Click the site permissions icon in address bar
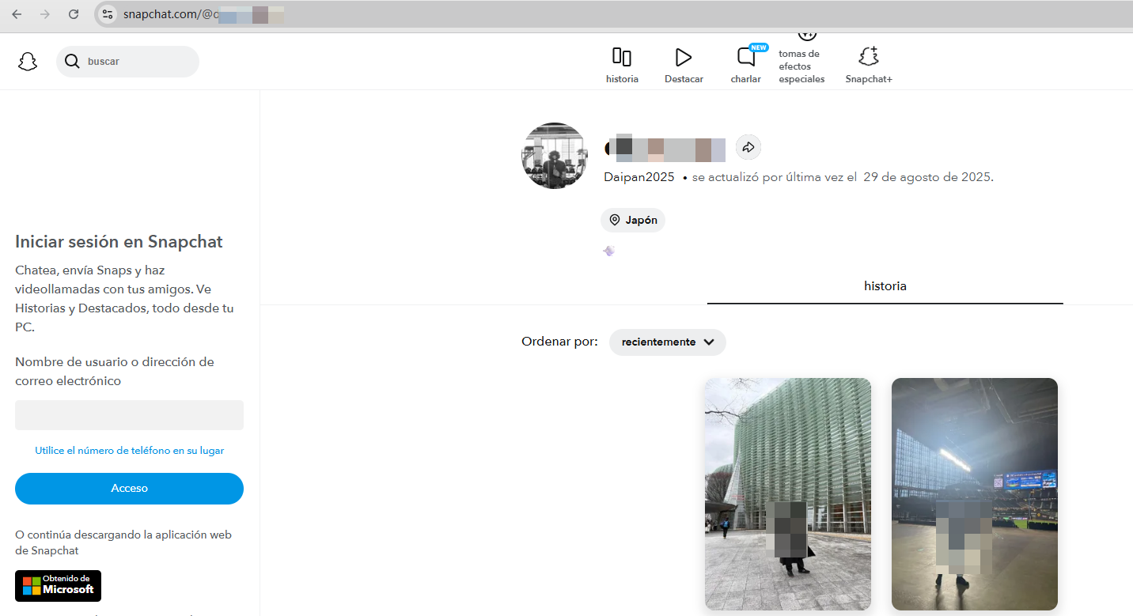The height and width of the screenshot is (616, 1133). click(106, 13)
